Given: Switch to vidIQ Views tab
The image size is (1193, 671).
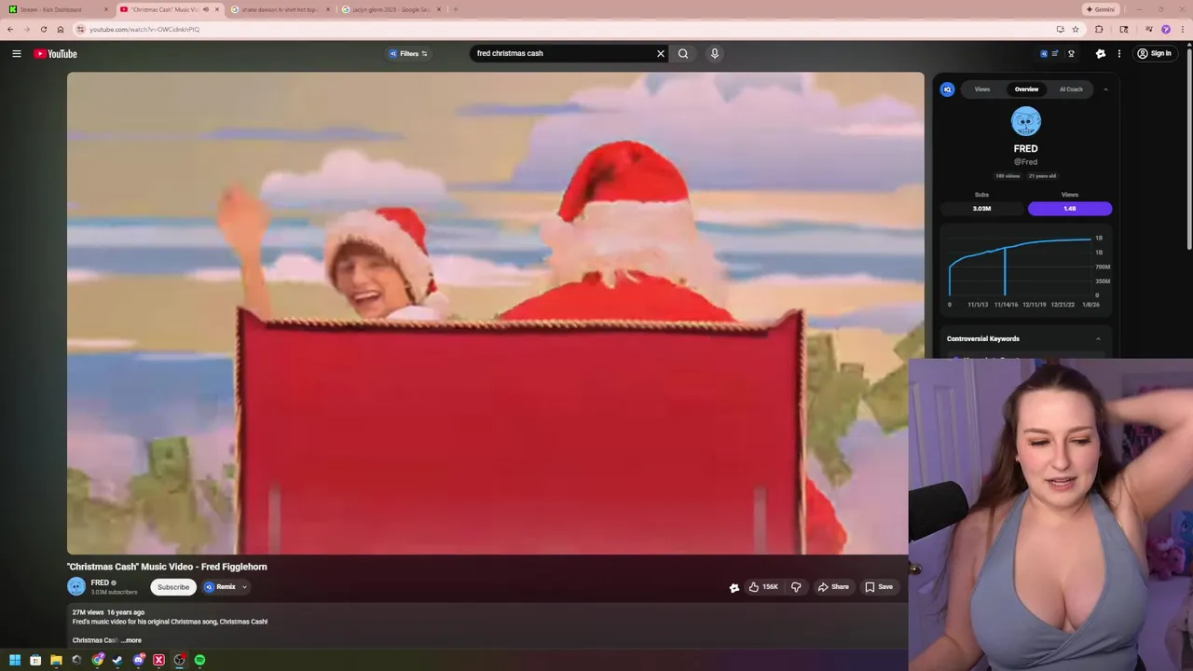Looking at the screenshot, I should pyautogui.click(x=982, y=89).
